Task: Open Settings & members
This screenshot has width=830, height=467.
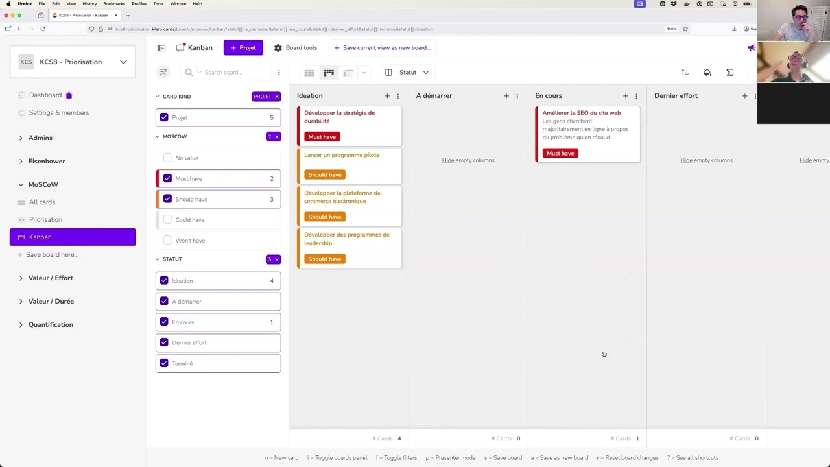Action: tap(59, 113)
